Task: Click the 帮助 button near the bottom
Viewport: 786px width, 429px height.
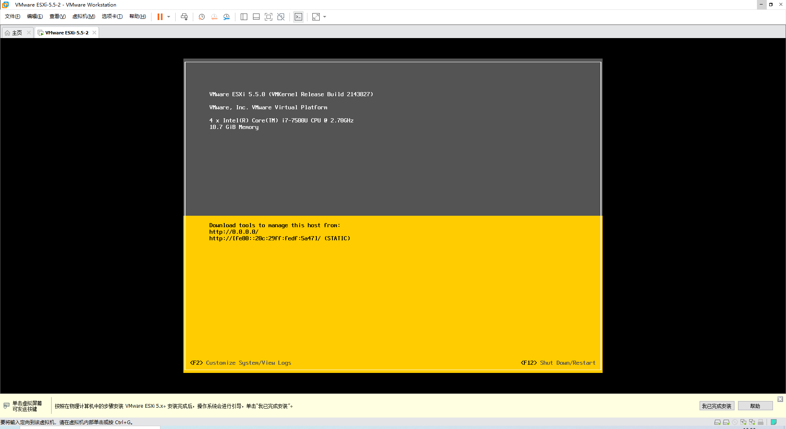Action: [x=755, y=406]
